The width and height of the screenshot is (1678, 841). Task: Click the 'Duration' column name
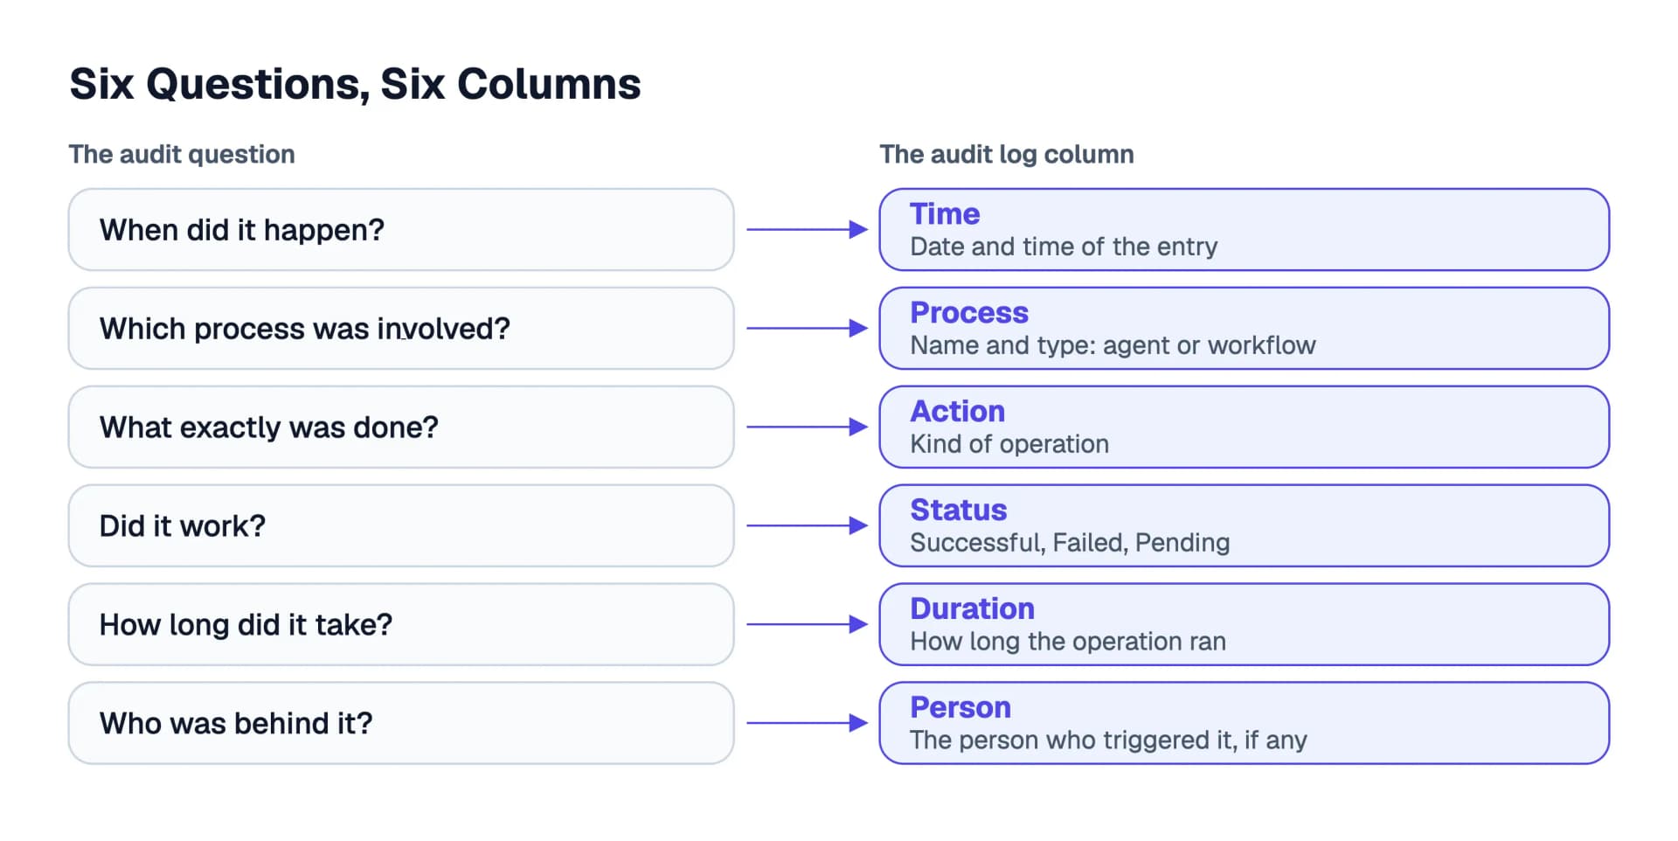[973, 609]
